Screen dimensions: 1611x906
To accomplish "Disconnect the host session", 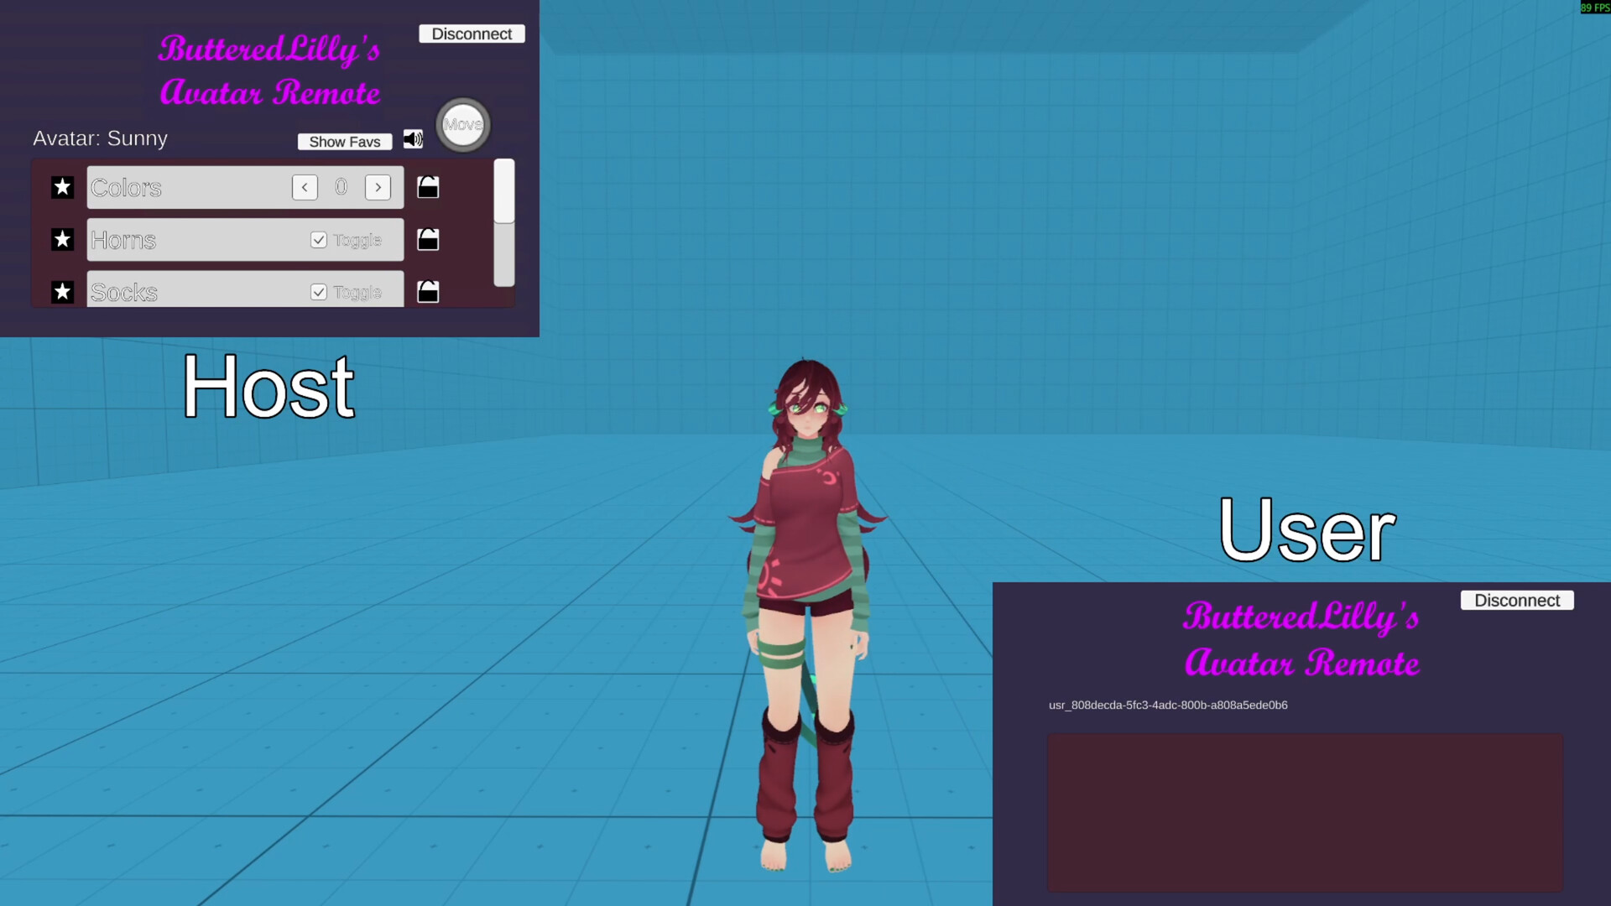I will point(471,34).
